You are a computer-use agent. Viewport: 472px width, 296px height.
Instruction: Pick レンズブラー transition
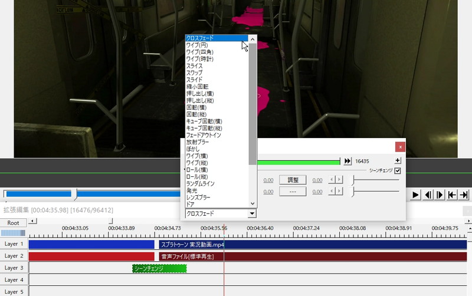tap(217, 197)
